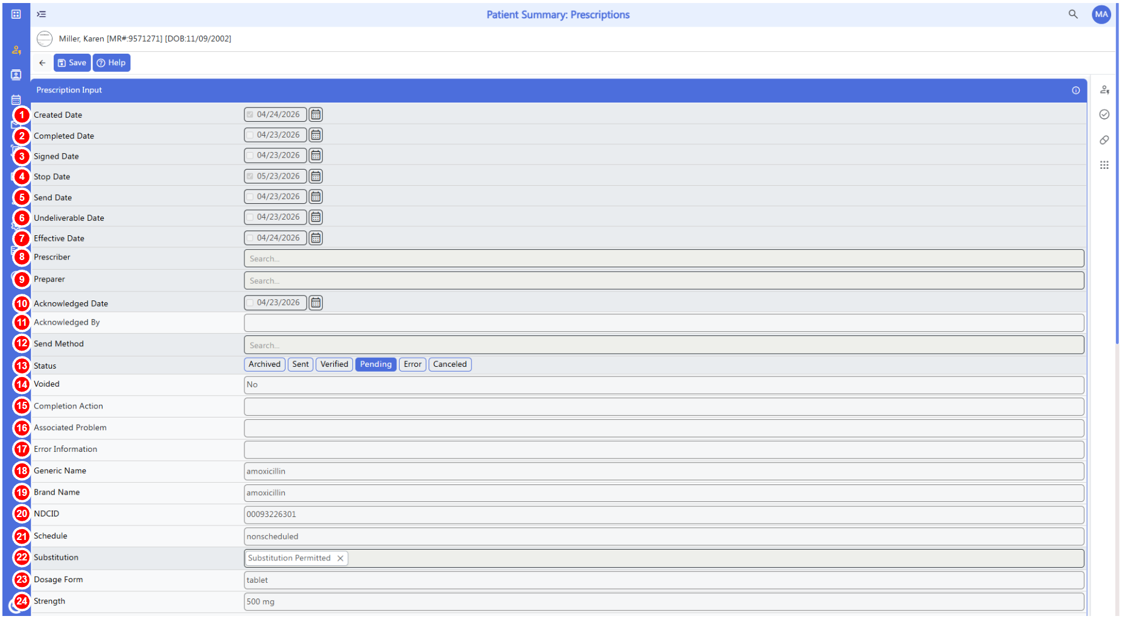
Task: Remove the Substitution Permitted tag
Action: (340, 559)
